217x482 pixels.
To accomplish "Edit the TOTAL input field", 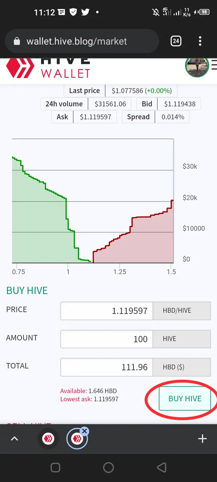I will coord(107,367).
